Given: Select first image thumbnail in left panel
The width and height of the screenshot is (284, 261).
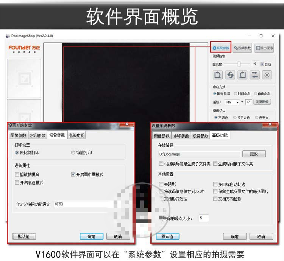Looking at the screenshot, I should click(x=24, y=78).
